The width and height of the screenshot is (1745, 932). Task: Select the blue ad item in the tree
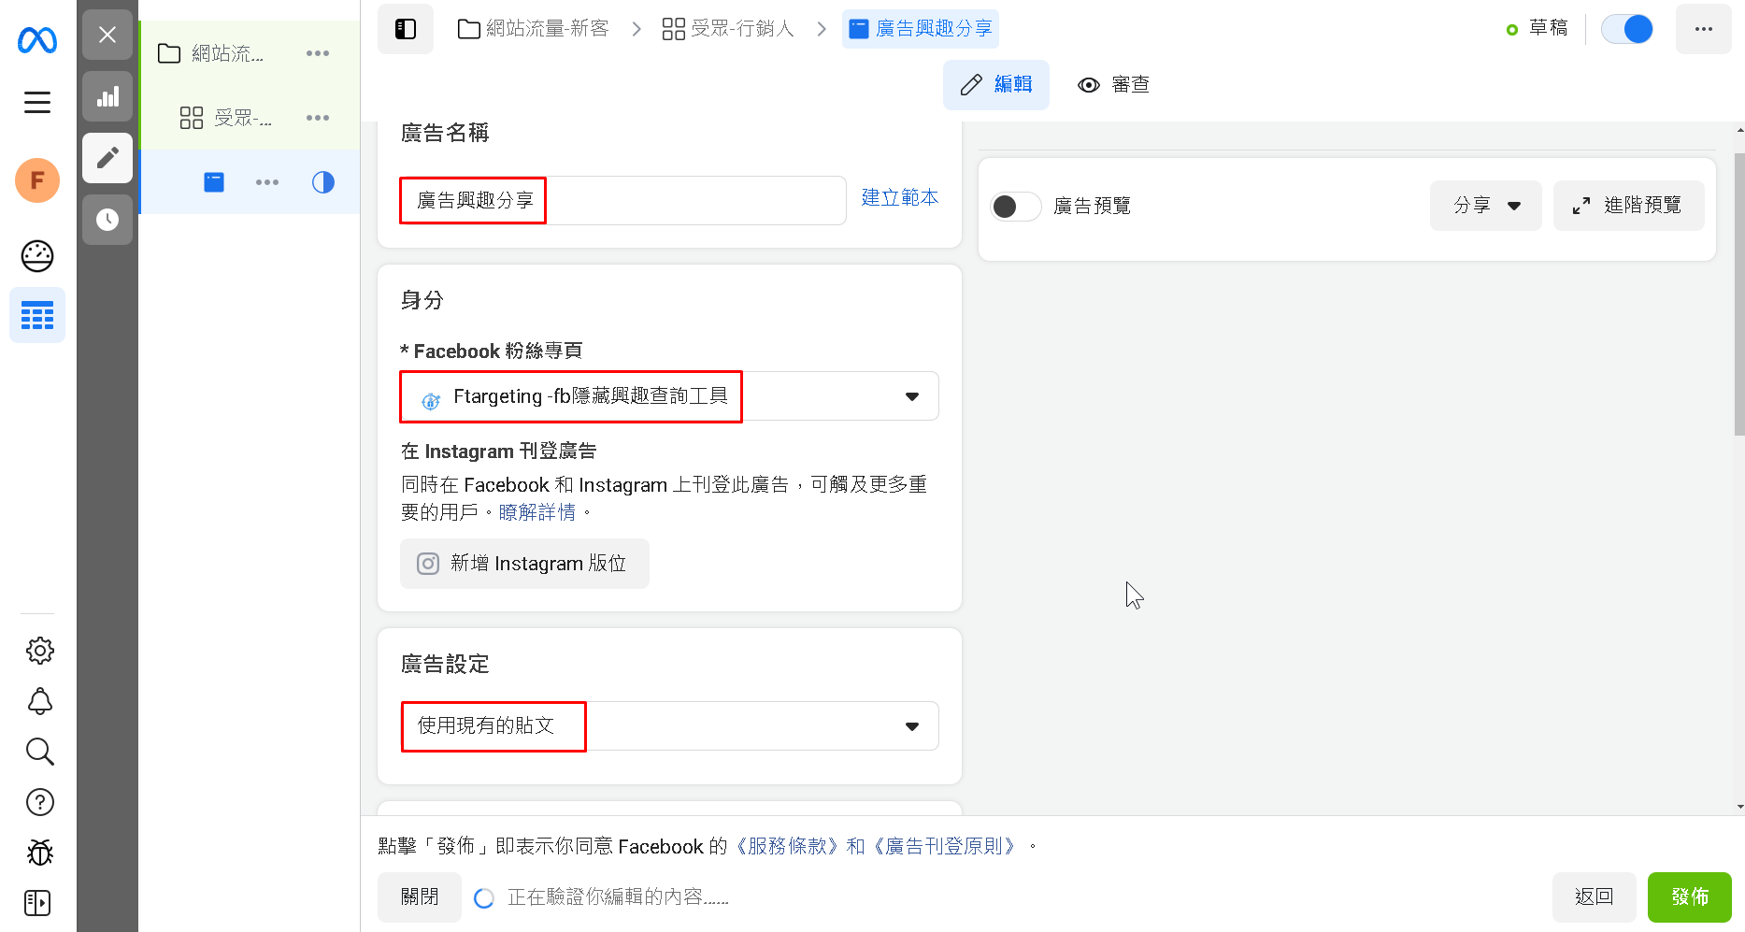pos(214,182)
